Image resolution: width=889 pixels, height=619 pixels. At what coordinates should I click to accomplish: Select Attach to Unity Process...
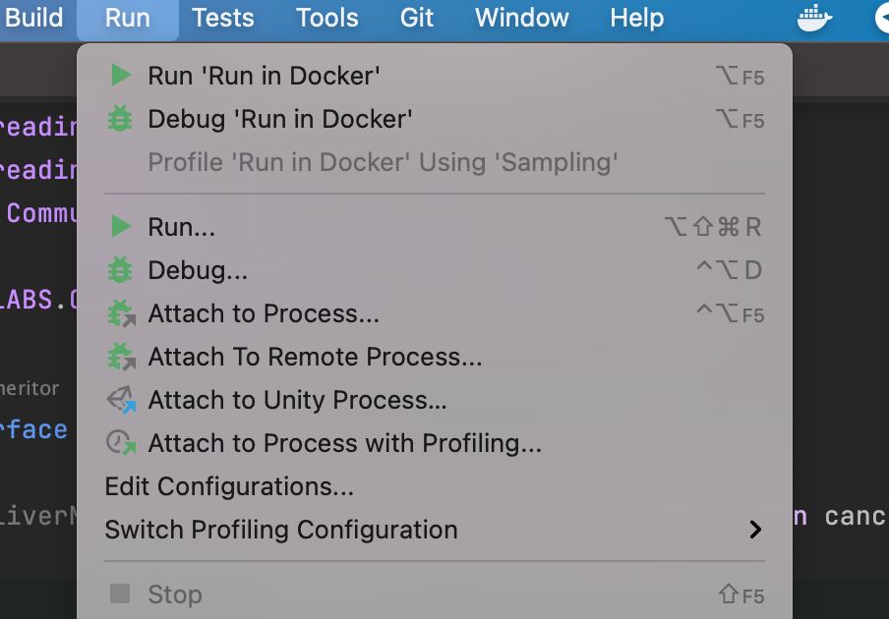pyautogui.click(x=435, y=400)
